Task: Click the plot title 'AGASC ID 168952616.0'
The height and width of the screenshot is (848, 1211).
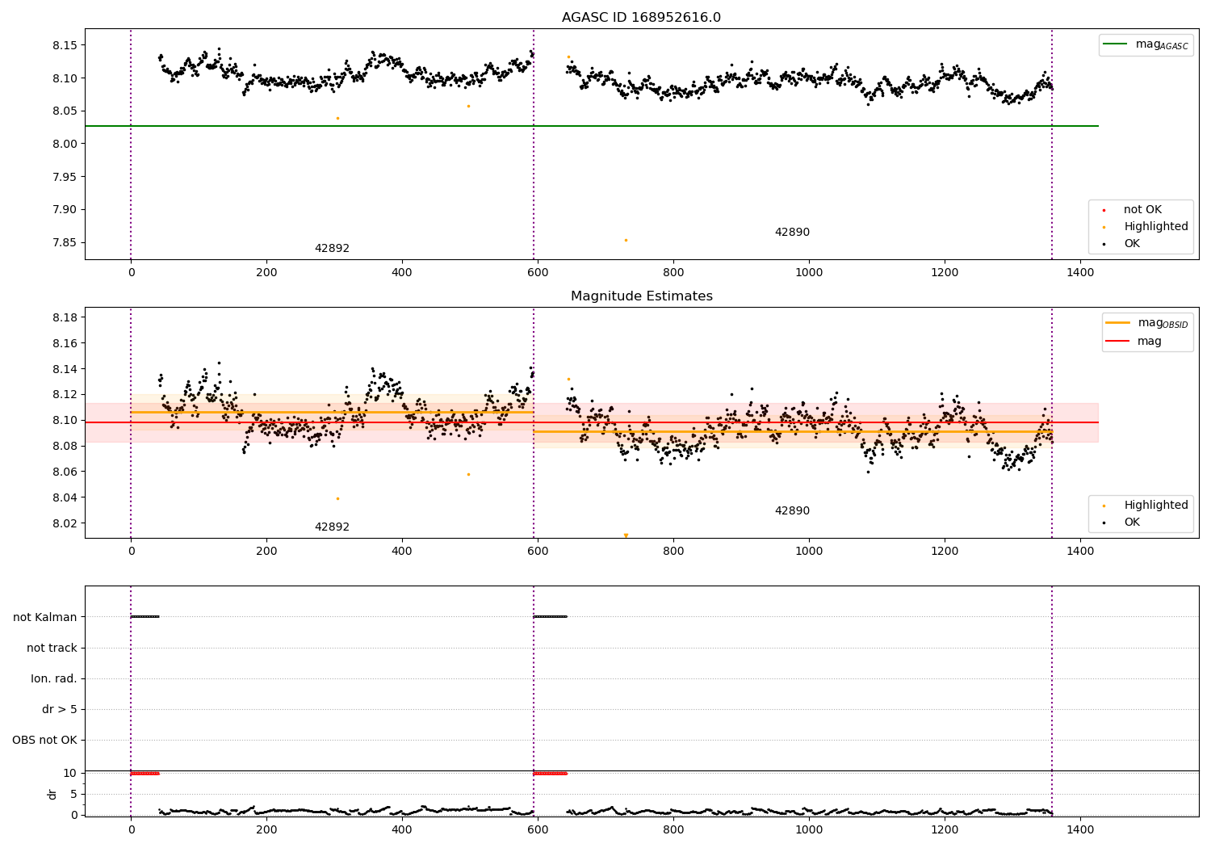Action: (641, 18)
